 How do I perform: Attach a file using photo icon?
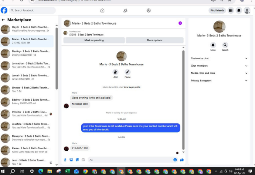(x=71, y=160)
